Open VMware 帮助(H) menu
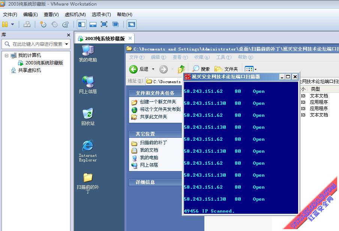The width and height of the screenshot is (339, 231). [124, 15]
